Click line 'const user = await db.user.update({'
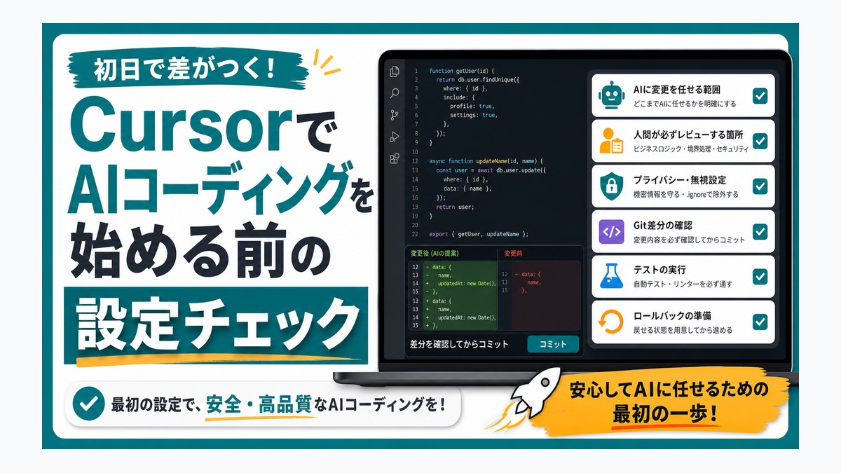The height and width of the screenshot is (473, 841). pos(491,170)
